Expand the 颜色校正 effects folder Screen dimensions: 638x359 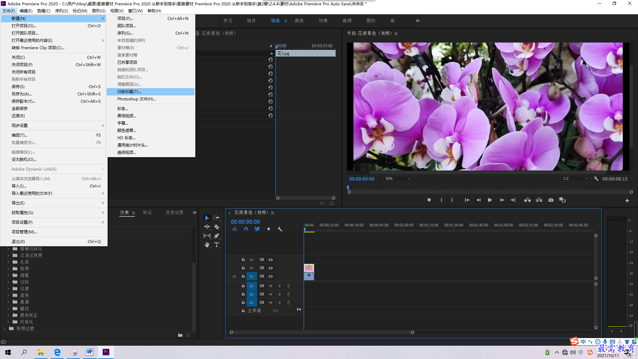coord(8,315)
